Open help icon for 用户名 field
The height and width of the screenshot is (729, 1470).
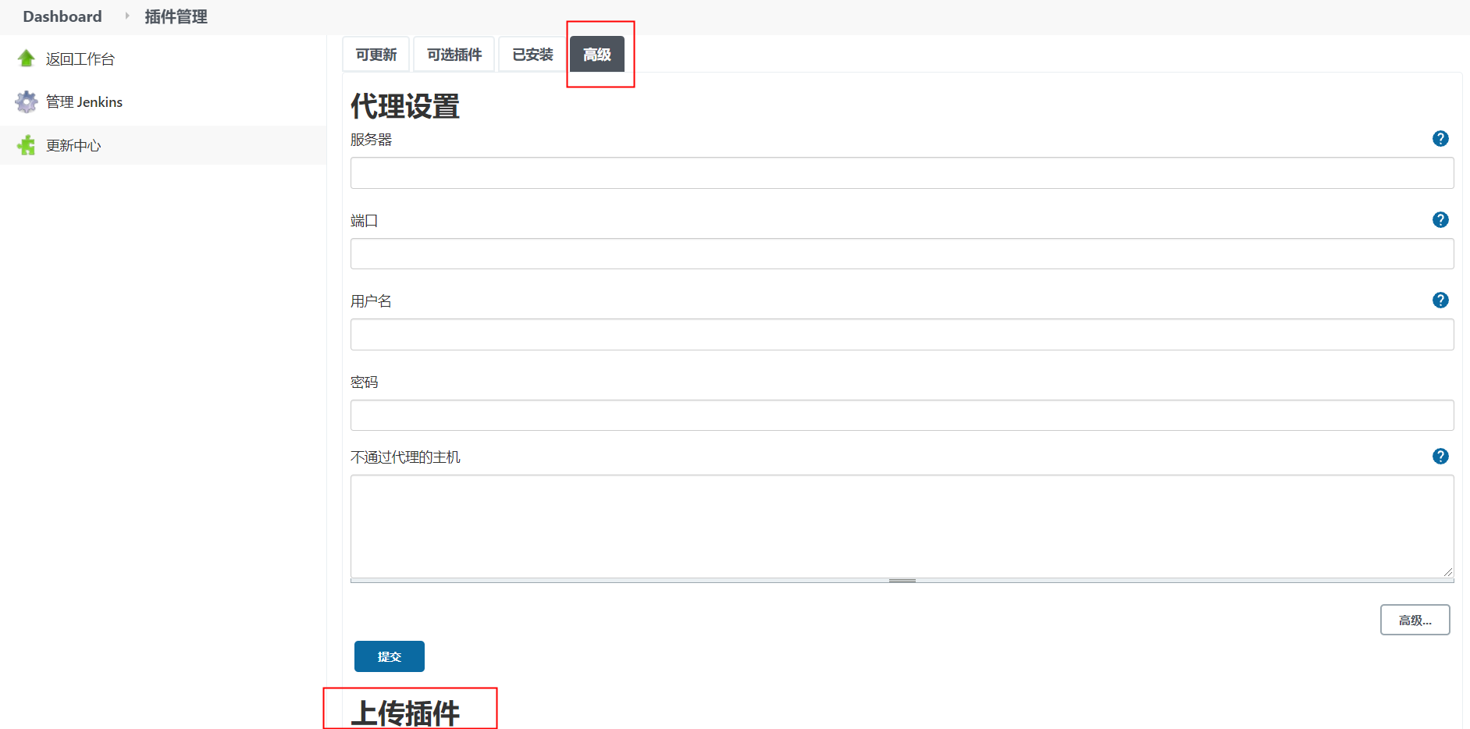point(1440,300)
